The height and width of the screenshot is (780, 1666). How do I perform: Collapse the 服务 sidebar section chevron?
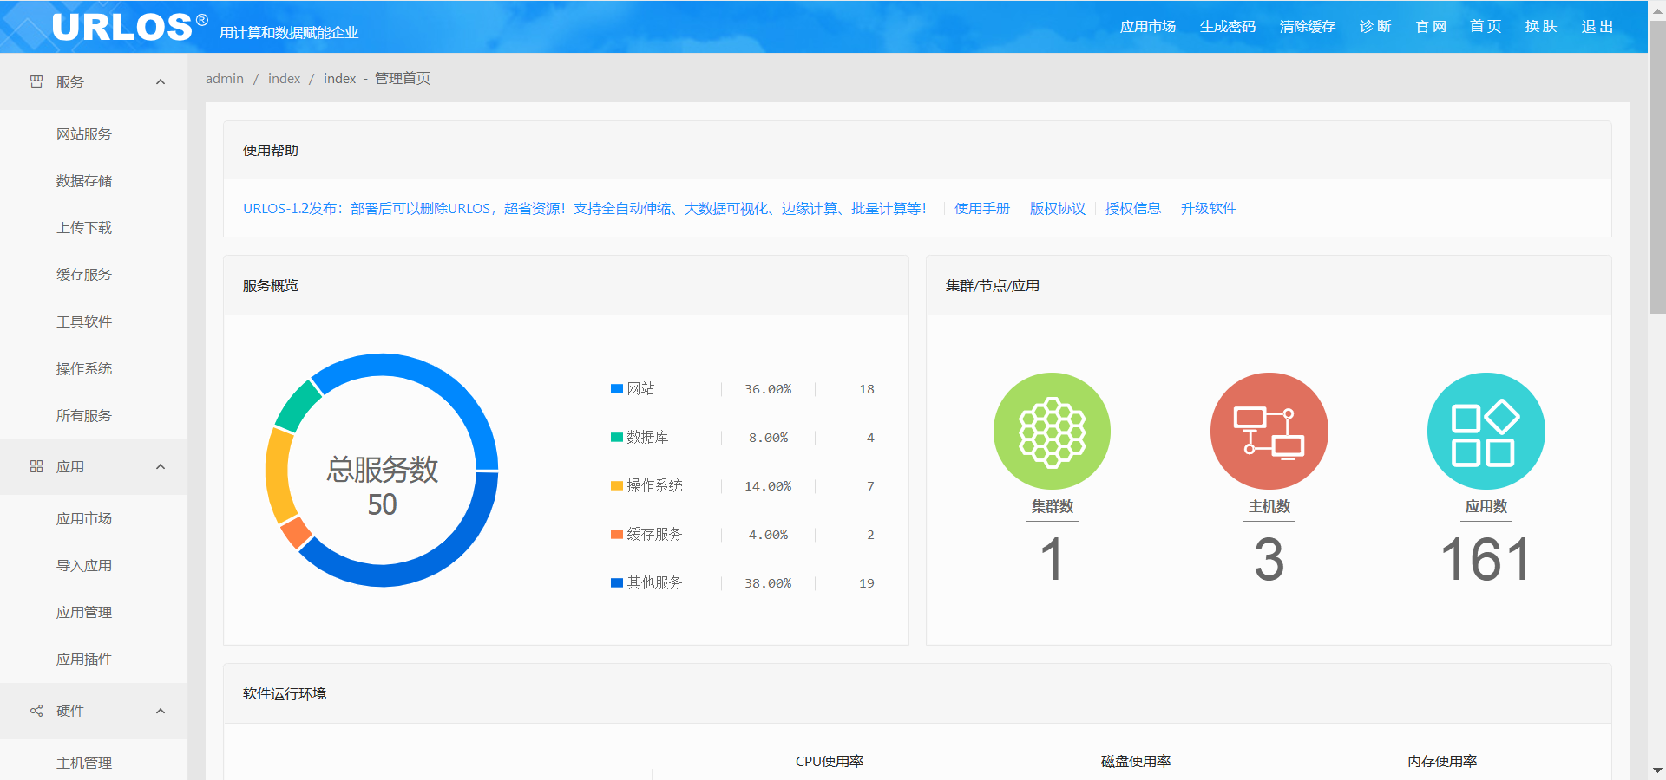[x=161, y=81]
